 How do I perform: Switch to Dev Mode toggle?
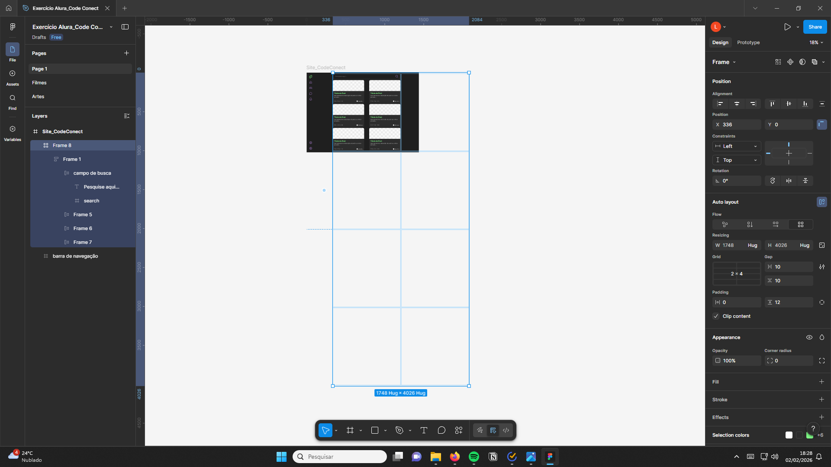(506, 430)
